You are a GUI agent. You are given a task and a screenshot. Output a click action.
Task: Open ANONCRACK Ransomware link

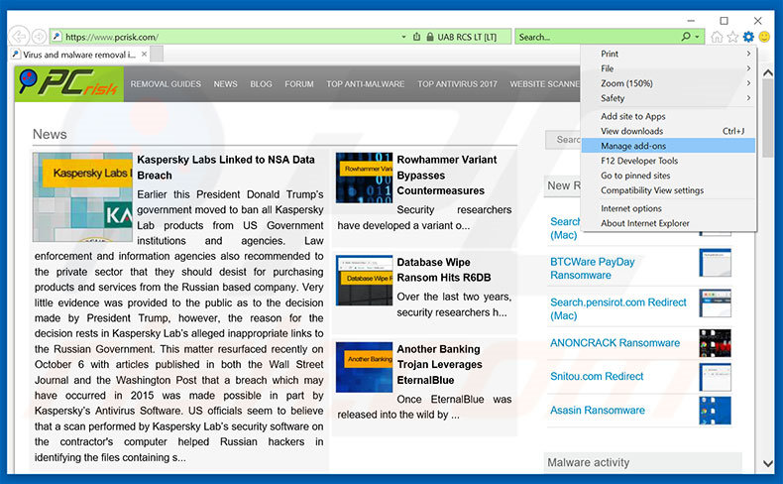pyautogui.click(x=615, y=342)
